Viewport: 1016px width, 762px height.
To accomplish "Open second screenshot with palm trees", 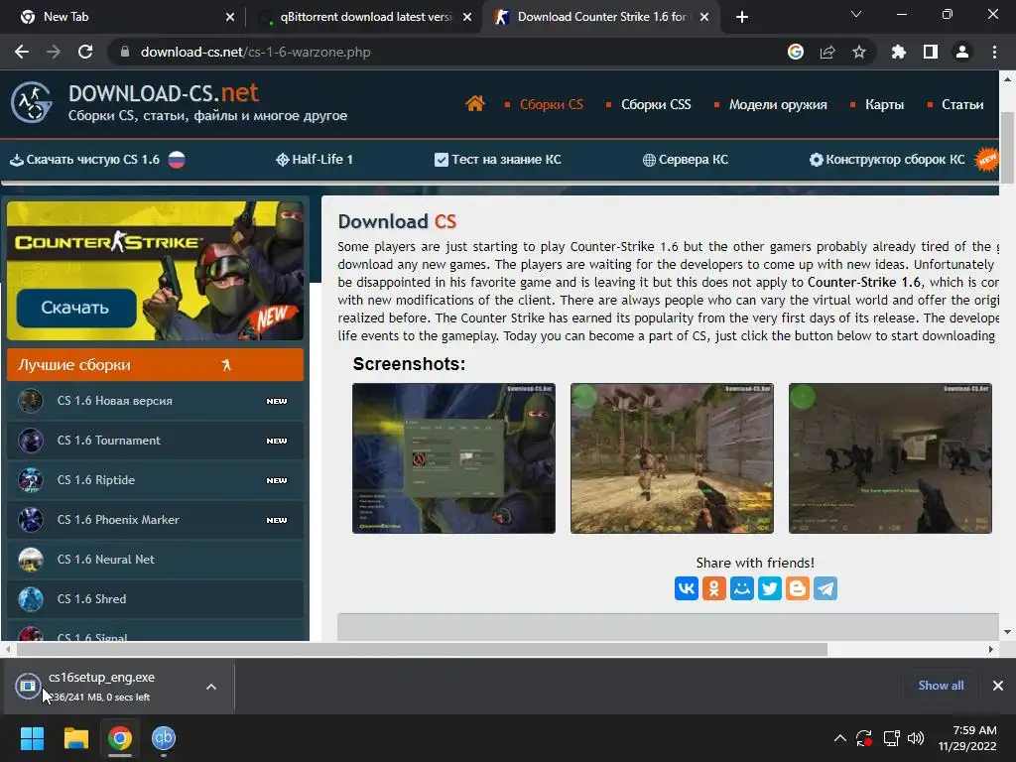I will pos(672,458).
